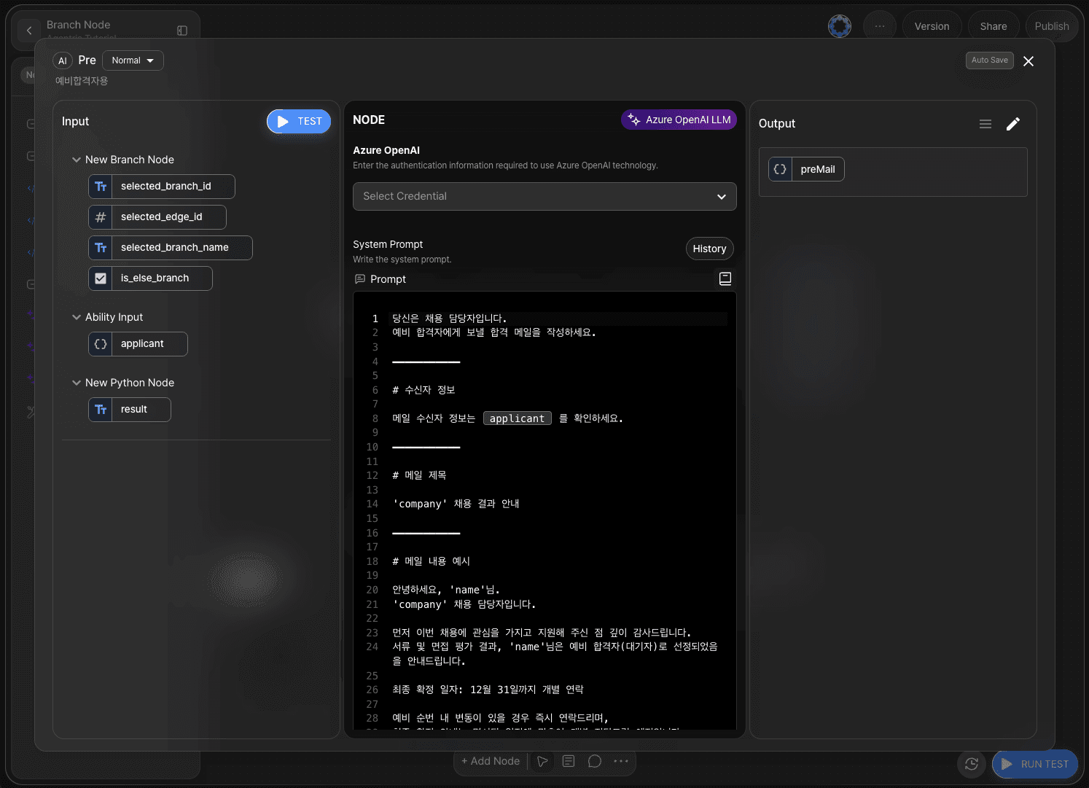Select the is_else_branch variable chip
The image size is (1089, 788).
click(x=150, y=278)
